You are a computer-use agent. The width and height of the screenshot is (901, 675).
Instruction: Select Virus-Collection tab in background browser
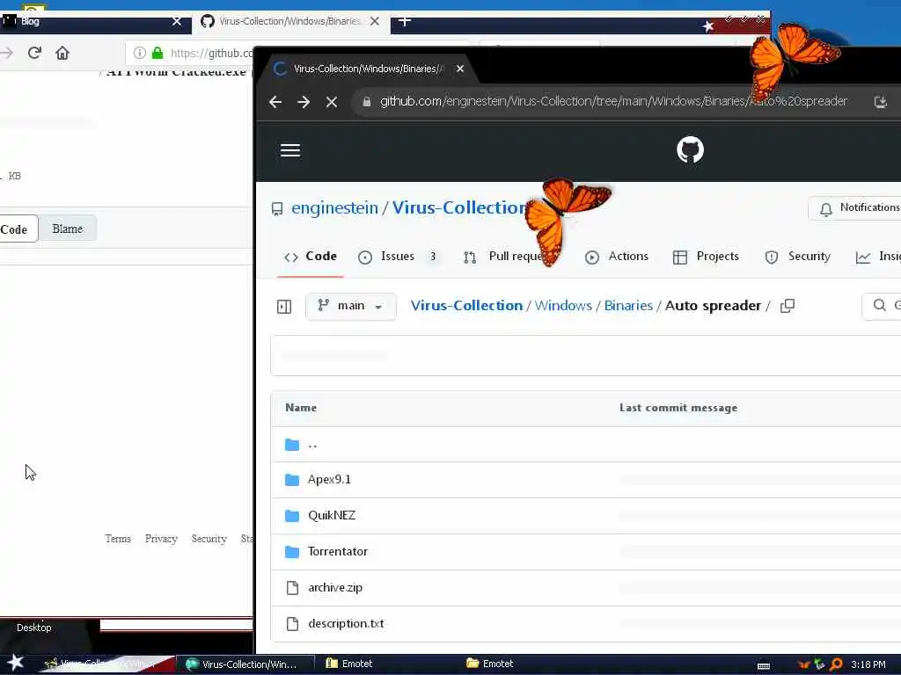coord(289,21)
